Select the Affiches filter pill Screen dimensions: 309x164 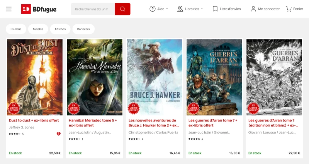[x=60, y=29]
